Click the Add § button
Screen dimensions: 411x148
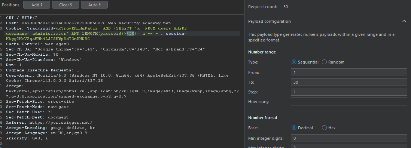(x=36, y=5)
